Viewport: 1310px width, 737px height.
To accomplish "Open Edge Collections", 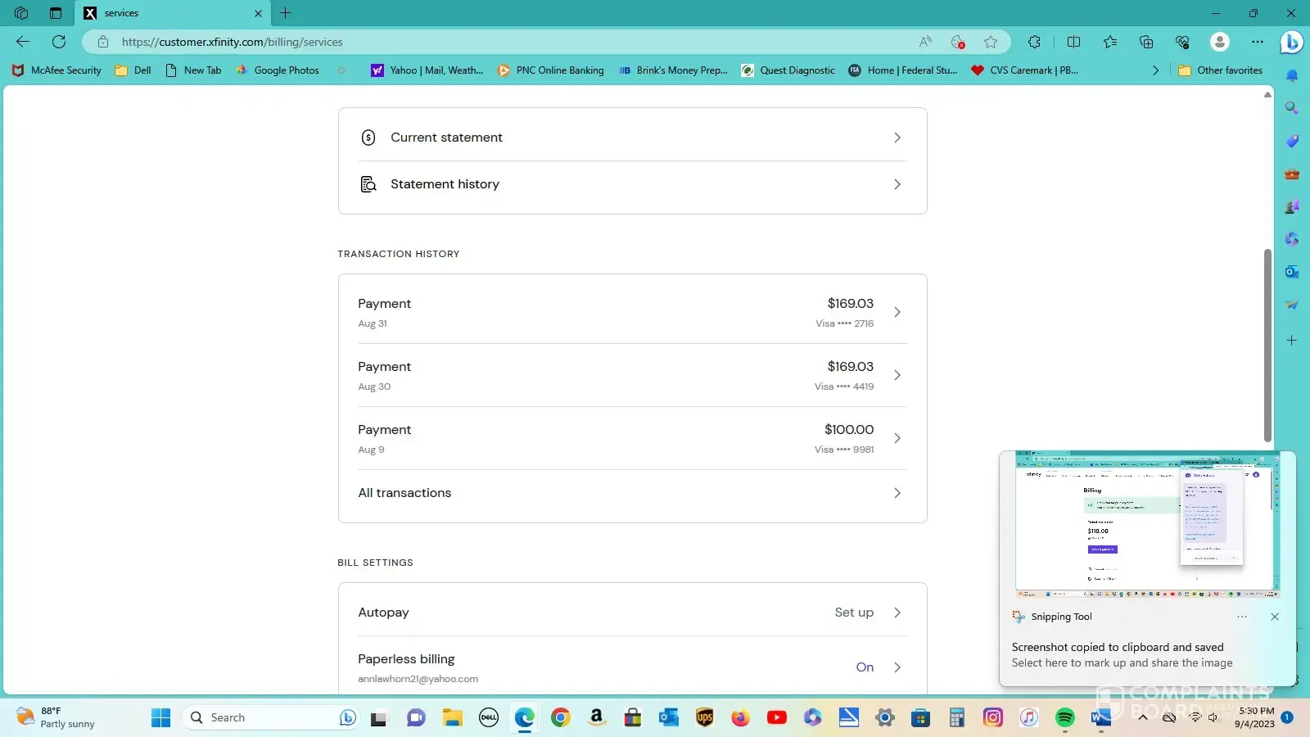I will pos(1146,42).
